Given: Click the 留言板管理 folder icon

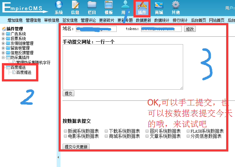Looking at the screenshot, I should click(x=8, y=48).
